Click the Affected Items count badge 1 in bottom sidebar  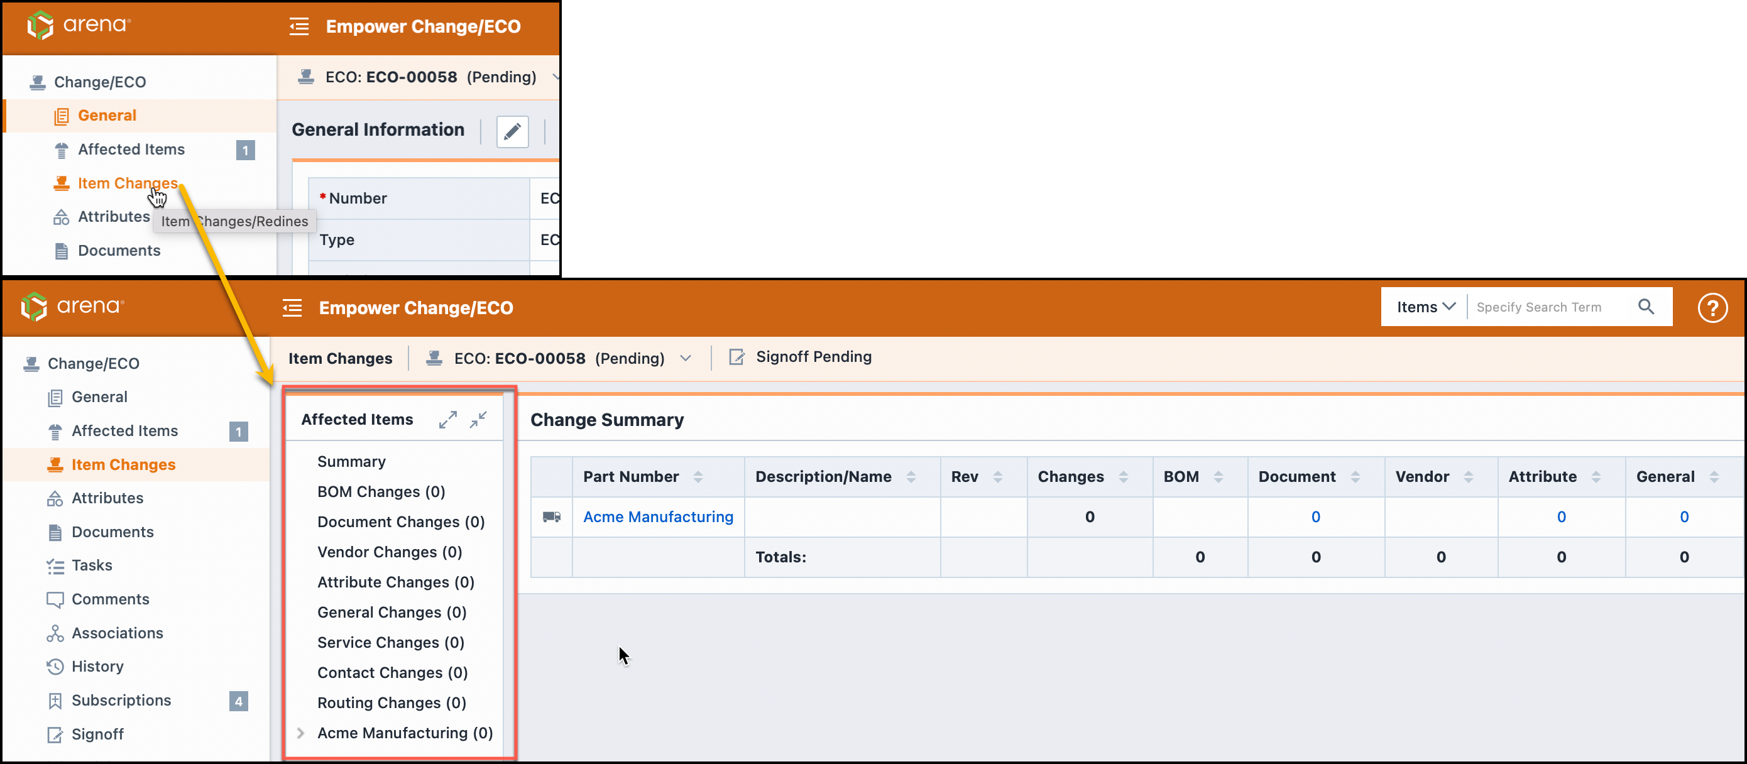(x=238, y=431)
